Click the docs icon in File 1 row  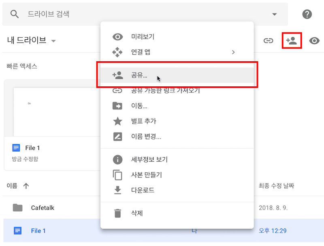(x=17, y=231)
